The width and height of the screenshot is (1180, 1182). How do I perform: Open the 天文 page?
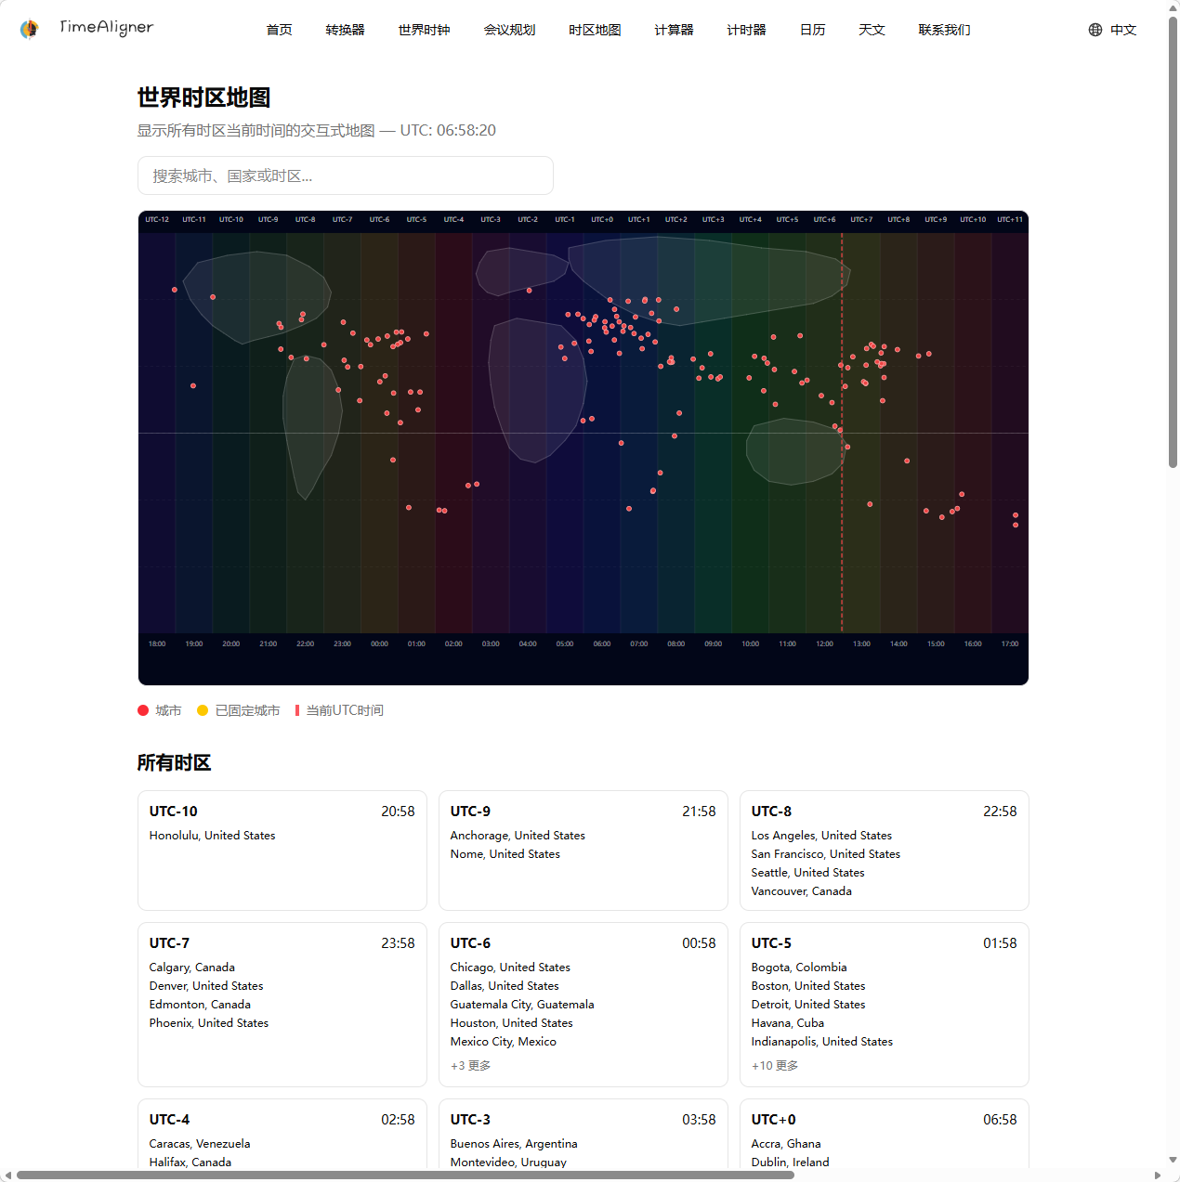872,30
